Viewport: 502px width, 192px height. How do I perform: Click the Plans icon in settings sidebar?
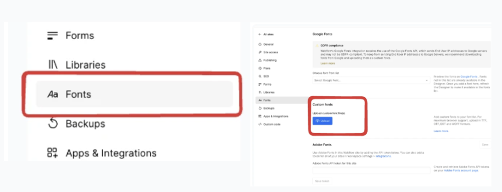[x=260, y=68]
